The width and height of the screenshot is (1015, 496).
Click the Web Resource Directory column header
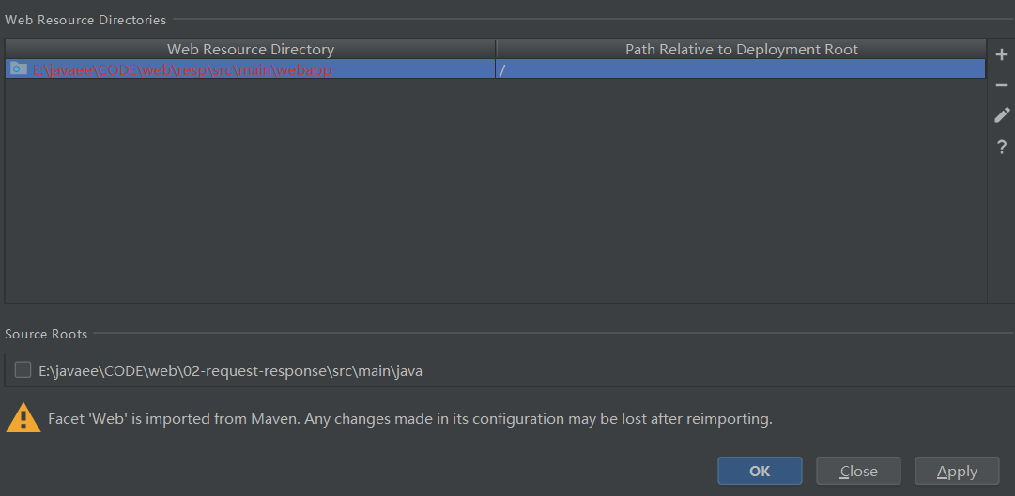click(x=250, y=49)
